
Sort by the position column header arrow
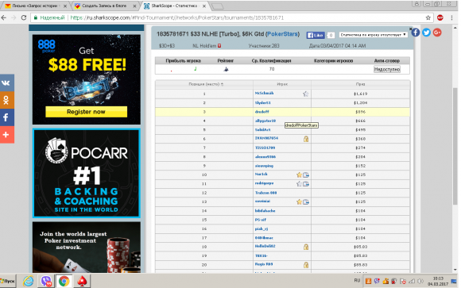coord(223,84)
